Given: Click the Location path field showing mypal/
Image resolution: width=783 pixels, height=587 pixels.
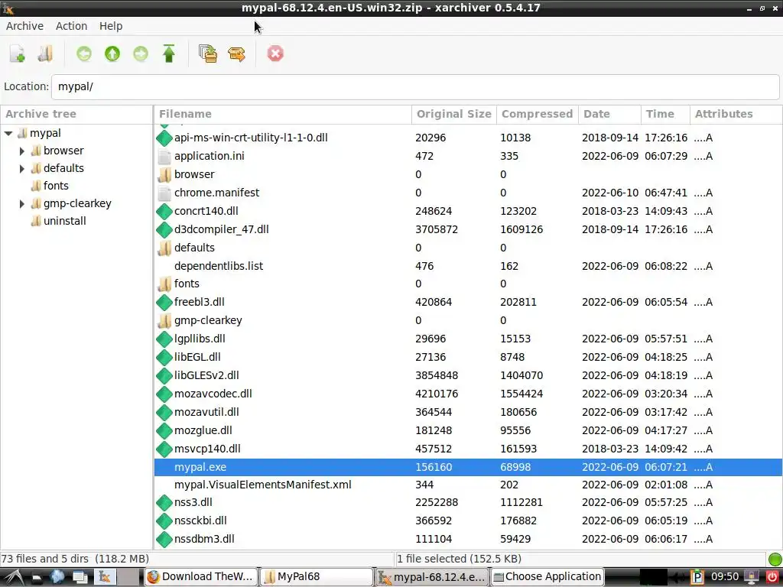Looking at the screenshot, I should [x=415, y=87].
